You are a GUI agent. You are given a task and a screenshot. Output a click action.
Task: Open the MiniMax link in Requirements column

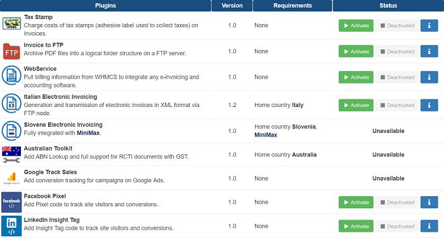(266, 135)
